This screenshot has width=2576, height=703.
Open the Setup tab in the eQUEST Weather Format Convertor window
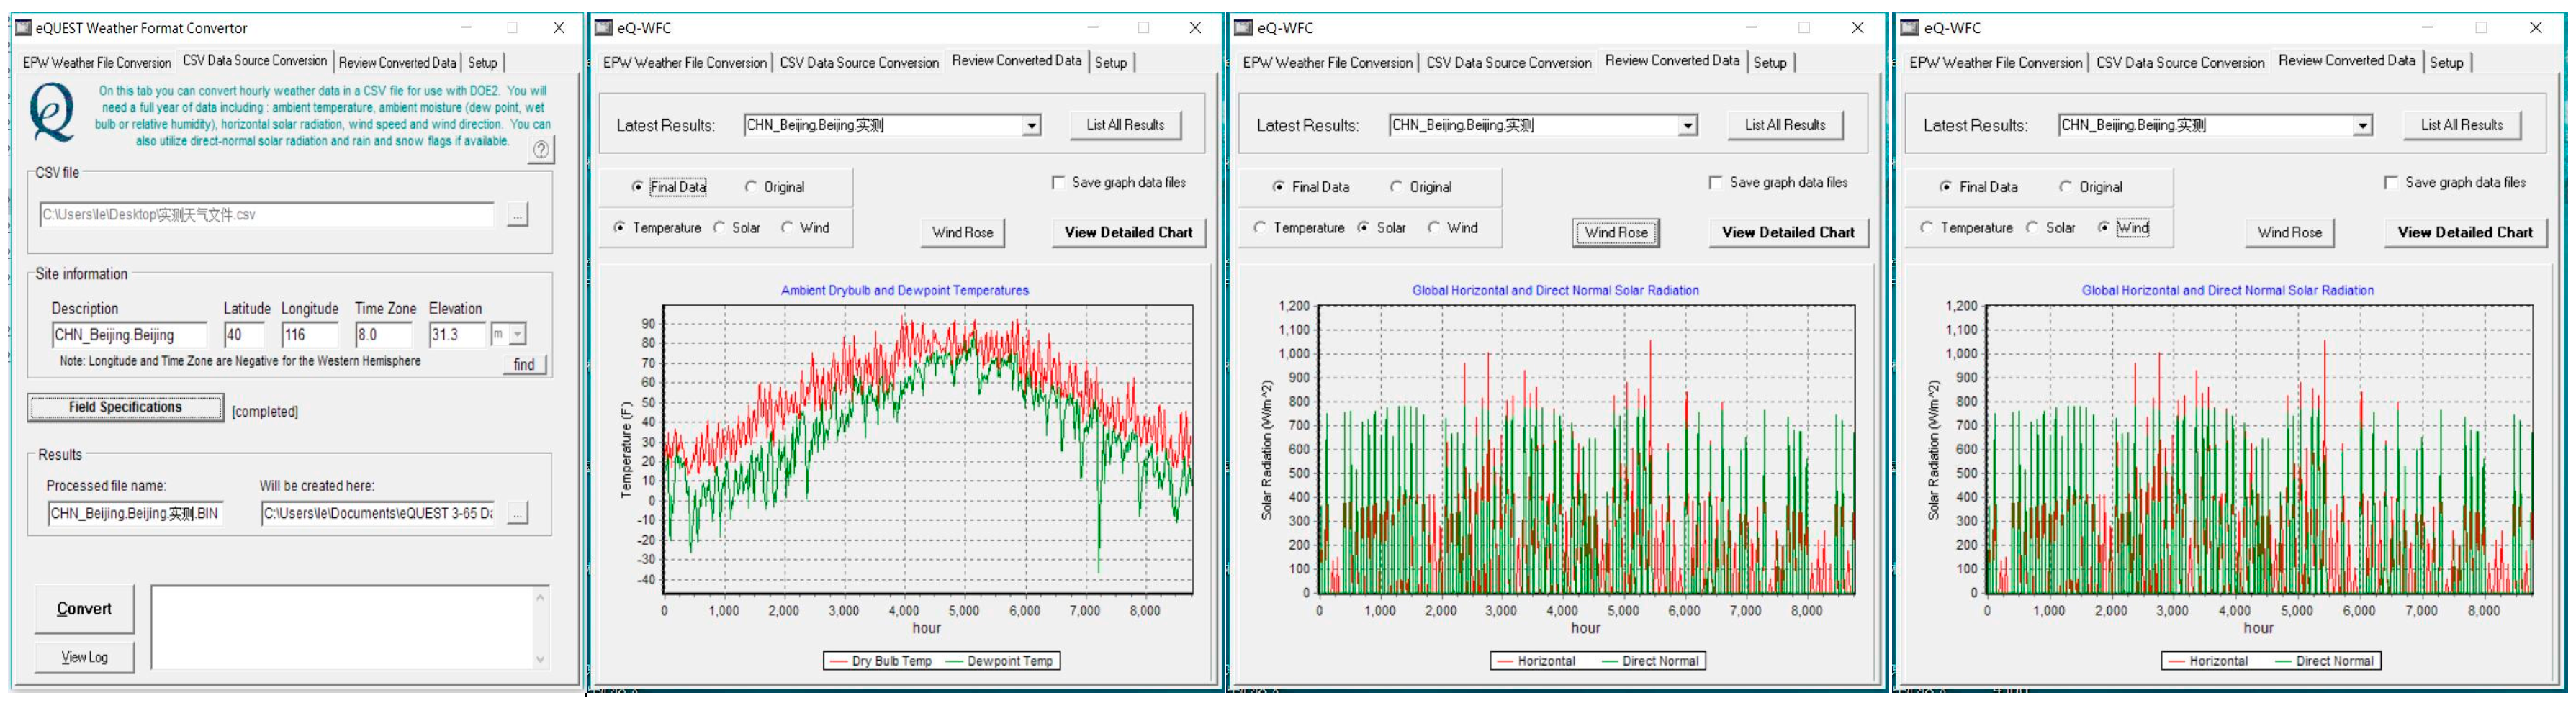482,63
